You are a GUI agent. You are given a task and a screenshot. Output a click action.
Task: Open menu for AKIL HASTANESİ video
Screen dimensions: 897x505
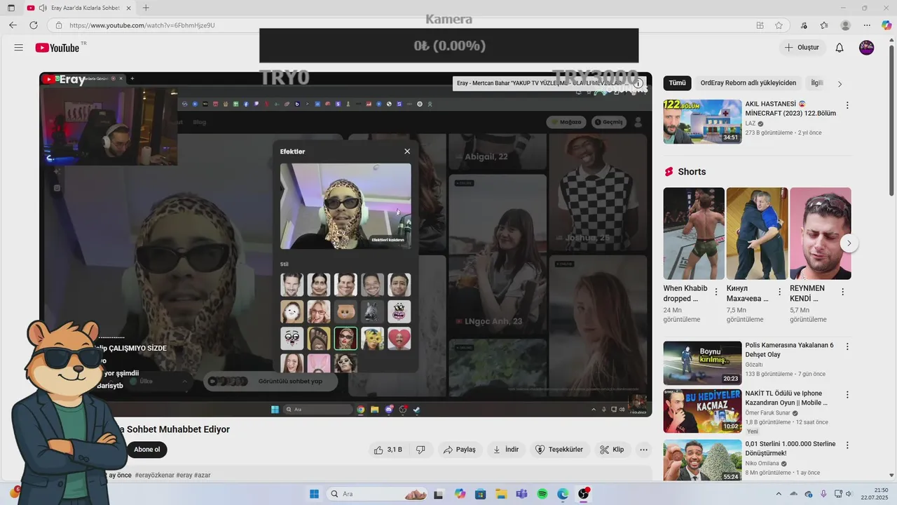click(x=847, y=105)
